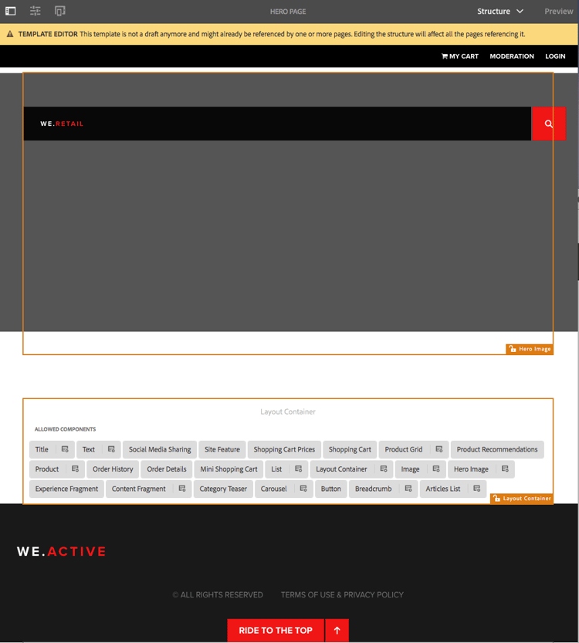Click LOGIN in top navigation
The width and height of the screenshot is (579, 643).
(555, 56)
